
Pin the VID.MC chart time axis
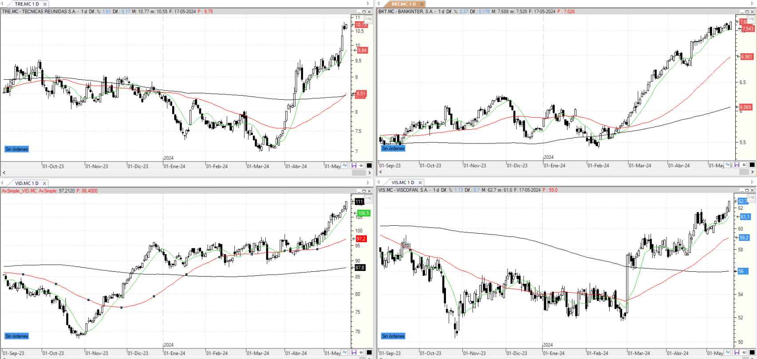pyautogui.click(x=361, y=353)
